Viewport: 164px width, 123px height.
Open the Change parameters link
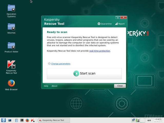[61, 64]
